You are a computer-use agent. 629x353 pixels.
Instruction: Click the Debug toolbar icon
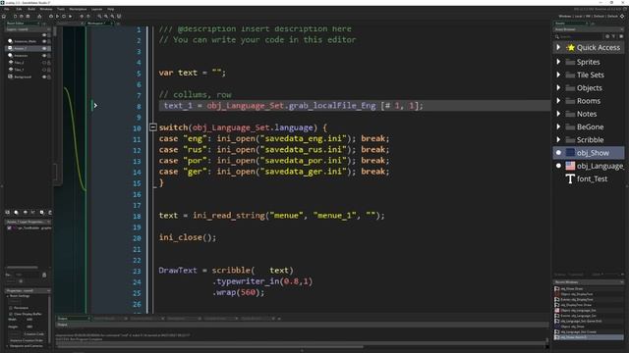51,16
